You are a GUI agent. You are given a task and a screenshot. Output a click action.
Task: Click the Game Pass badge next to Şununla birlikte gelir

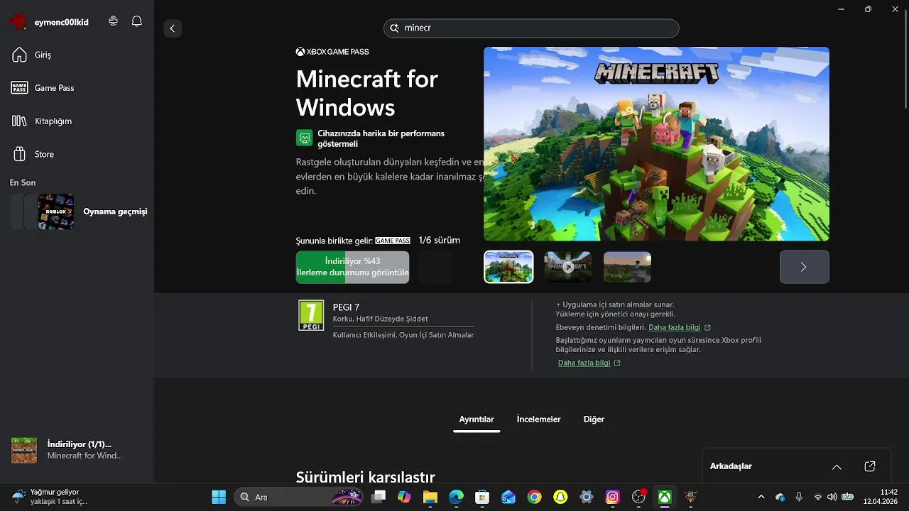pos(393,241)
